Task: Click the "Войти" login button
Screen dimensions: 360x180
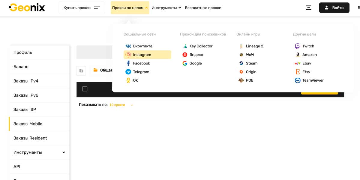Action: point(334,8)
